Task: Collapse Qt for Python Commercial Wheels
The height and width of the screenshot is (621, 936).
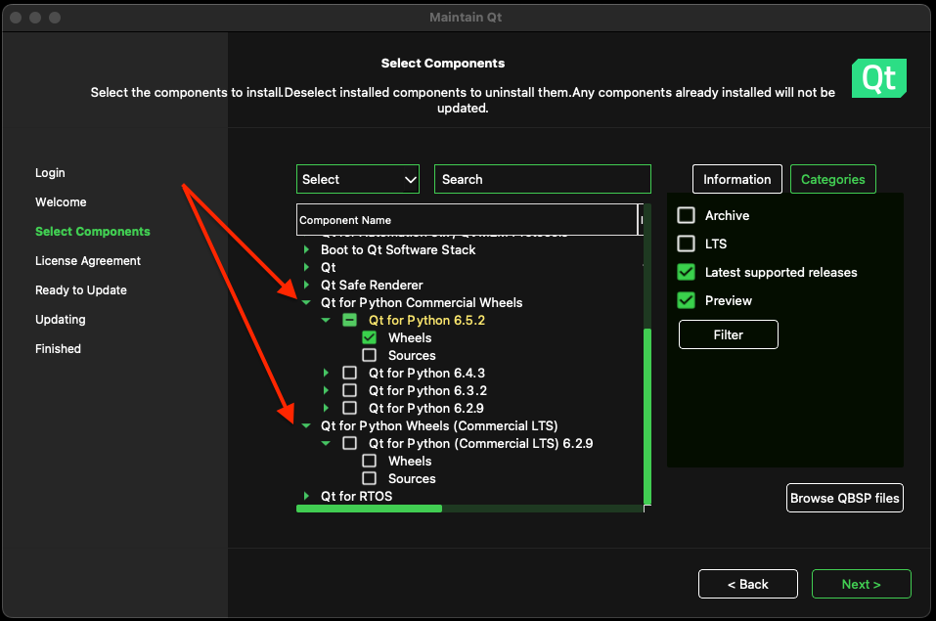Action: coord(306,303)
